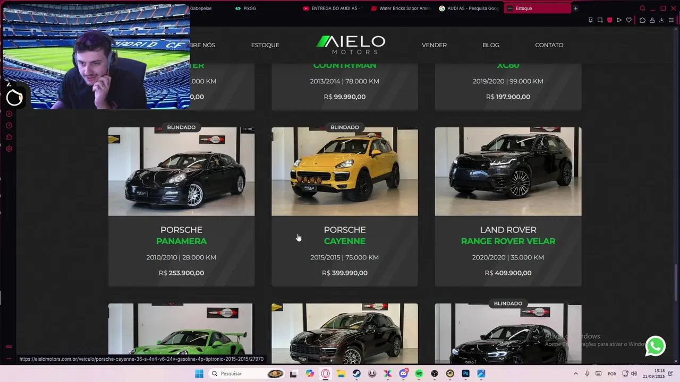
Task: Open Photoshop from the taskbar
Action: click(466, 374)
